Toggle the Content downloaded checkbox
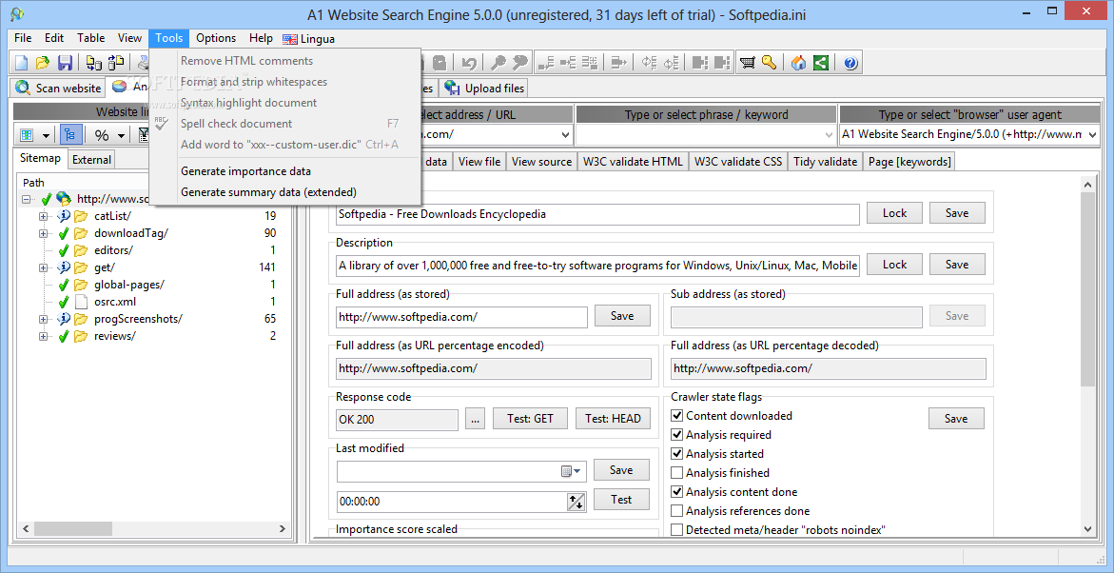 tap(677, 416)
